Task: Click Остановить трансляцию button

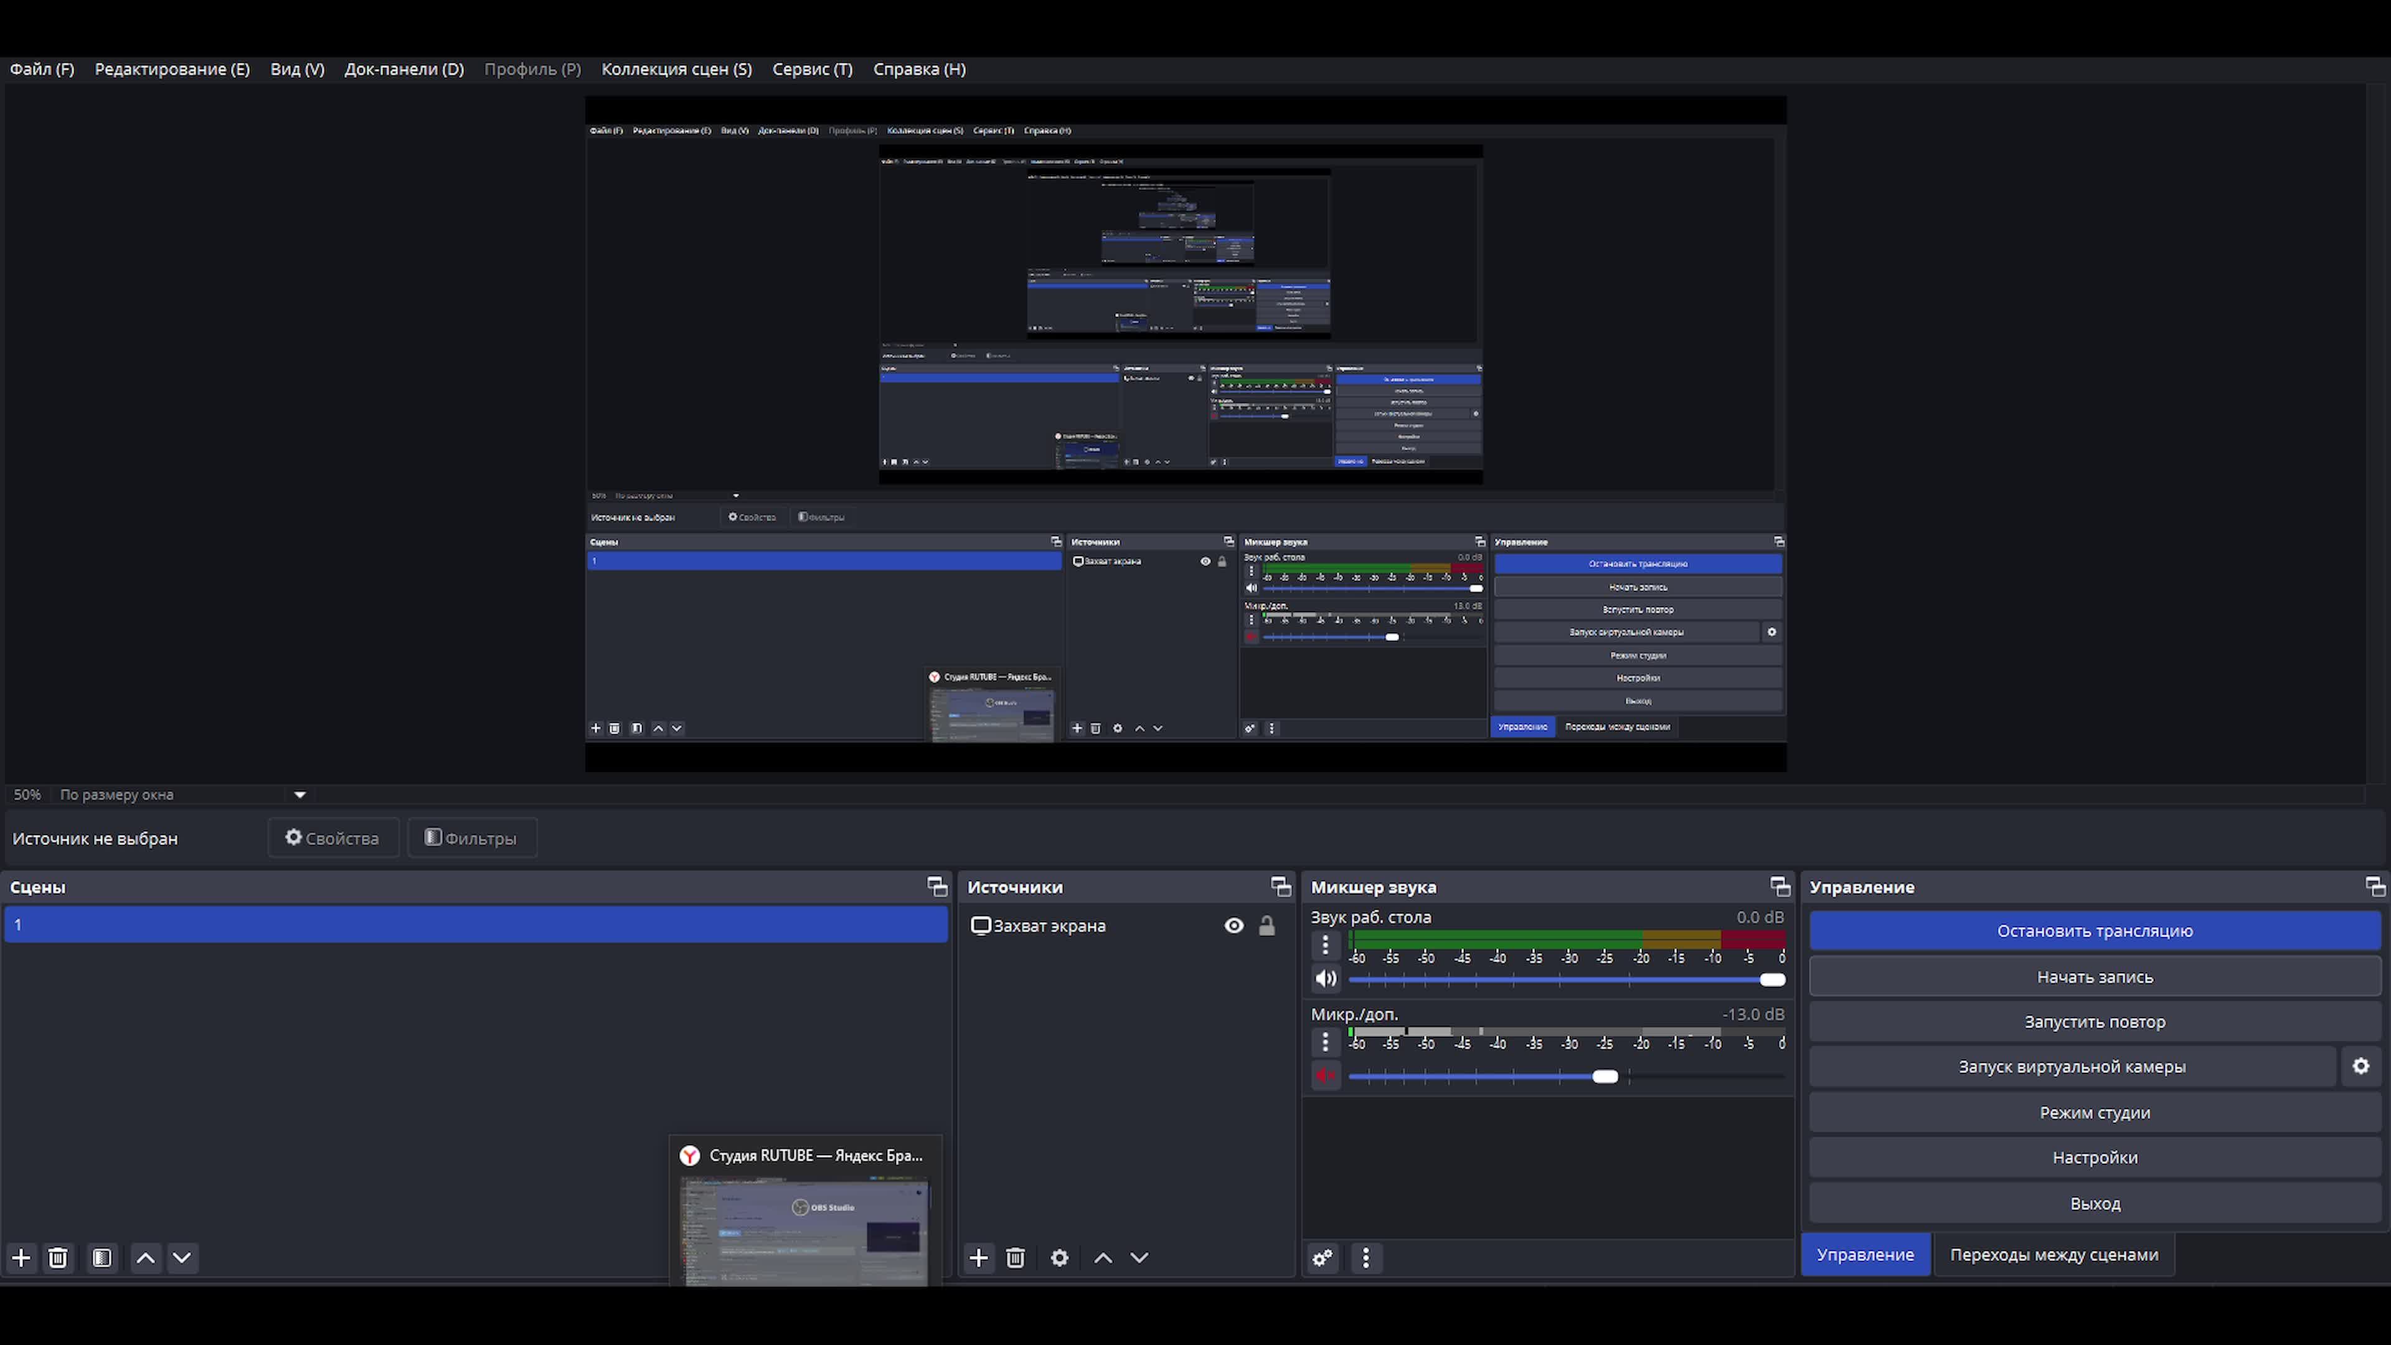Action: [x=2095, y=931]
